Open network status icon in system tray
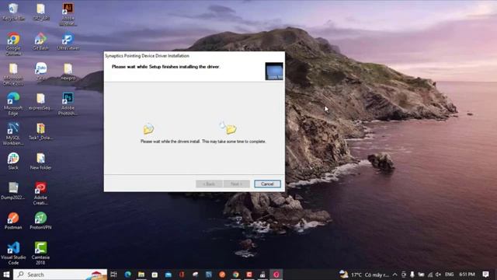497x280 pixels. click(x=429, y=275)
